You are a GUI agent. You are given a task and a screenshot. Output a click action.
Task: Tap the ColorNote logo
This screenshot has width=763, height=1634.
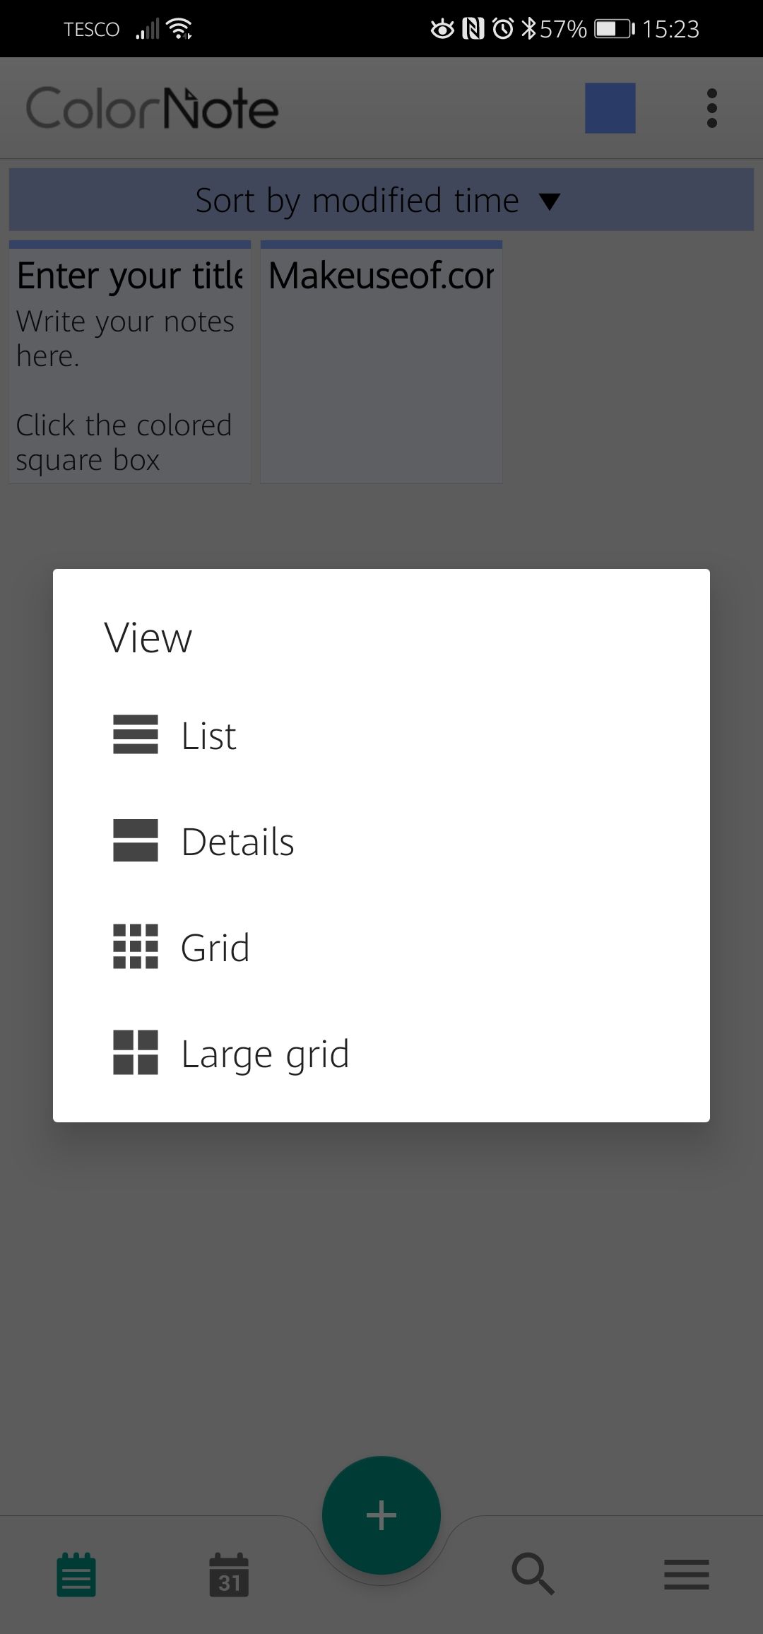tap(152, 108)
